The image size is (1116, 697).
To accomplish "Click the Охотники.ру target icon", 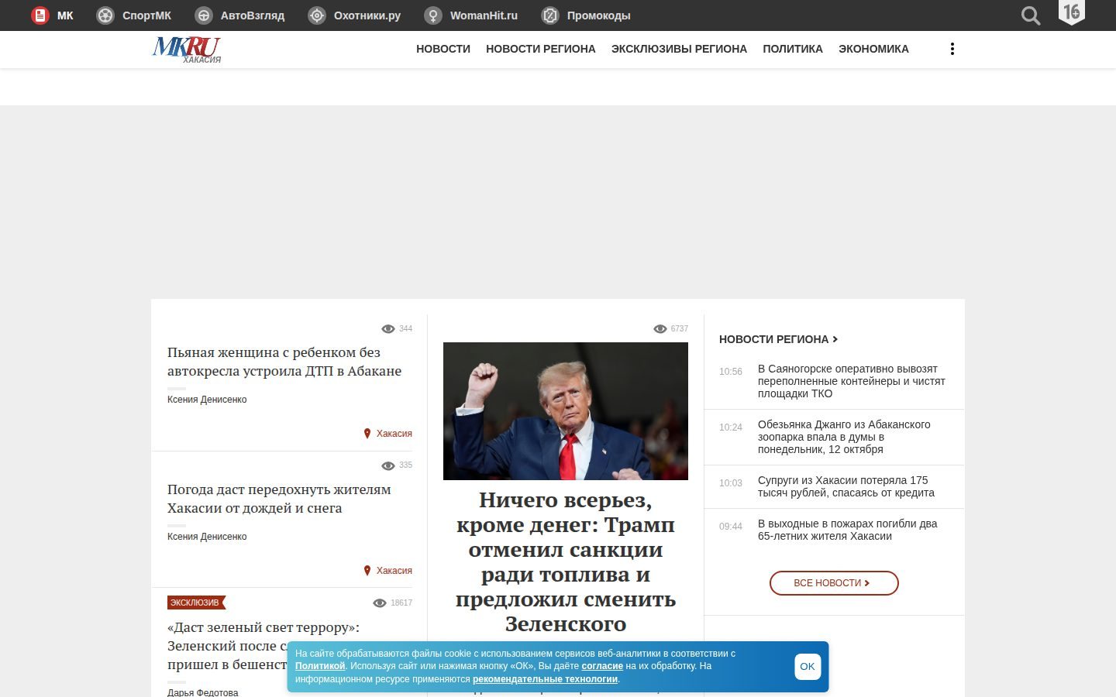I will 317,15.
